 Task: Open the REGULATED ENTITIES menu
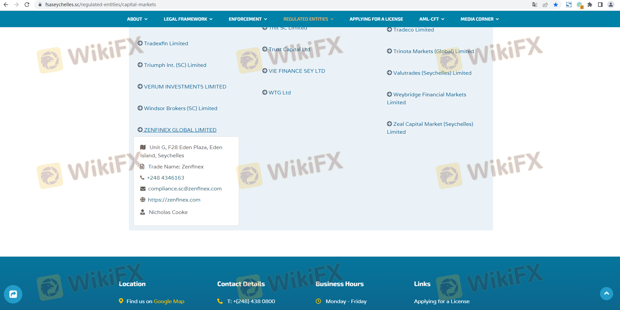pos(308,19)
